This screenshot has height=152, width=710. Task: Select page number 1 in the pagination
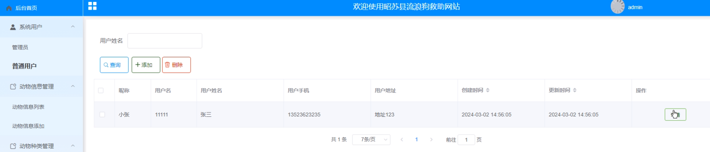pos(417,140)
